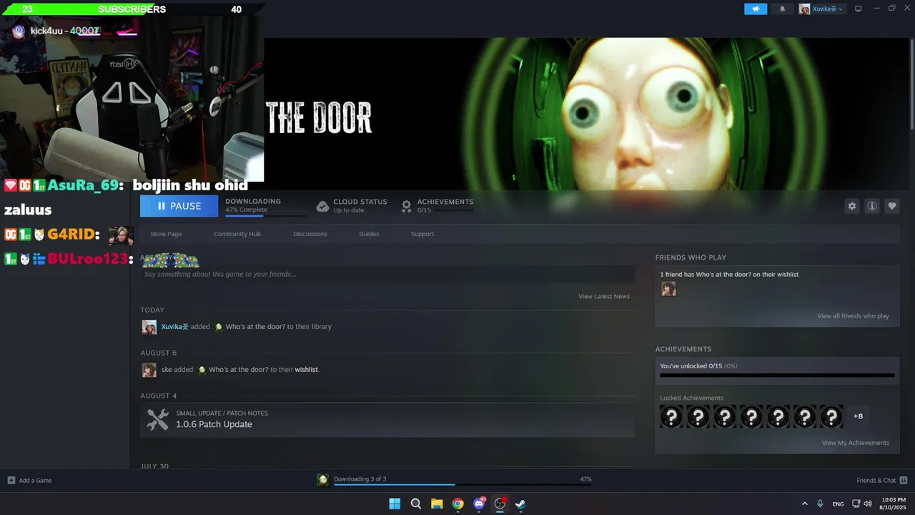Go to the Store Page tab
The image size is (915, 515).
(166, 234)
